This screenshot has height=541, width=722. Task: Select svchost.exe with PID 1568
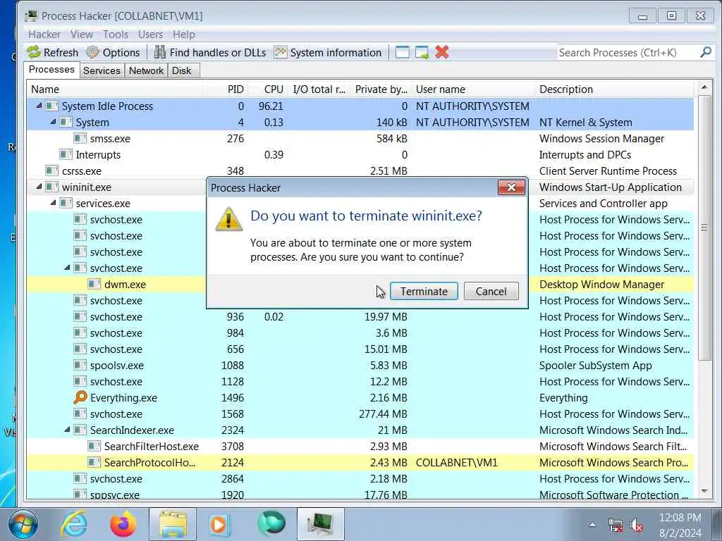click(x=360, y=414)
